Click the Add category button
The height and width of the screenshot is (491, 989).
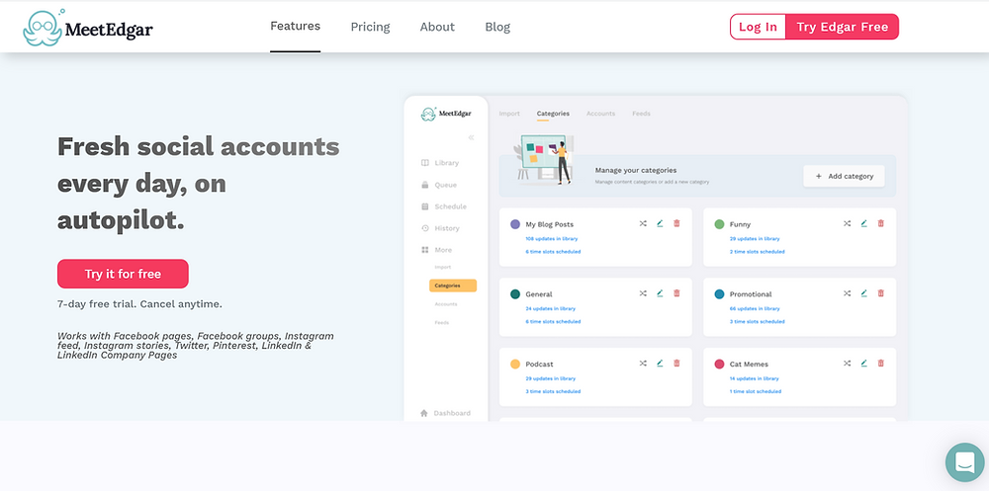click(844, 177)
